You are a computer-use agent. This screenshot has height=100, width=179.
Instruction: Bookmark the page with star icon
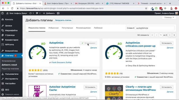146,8
